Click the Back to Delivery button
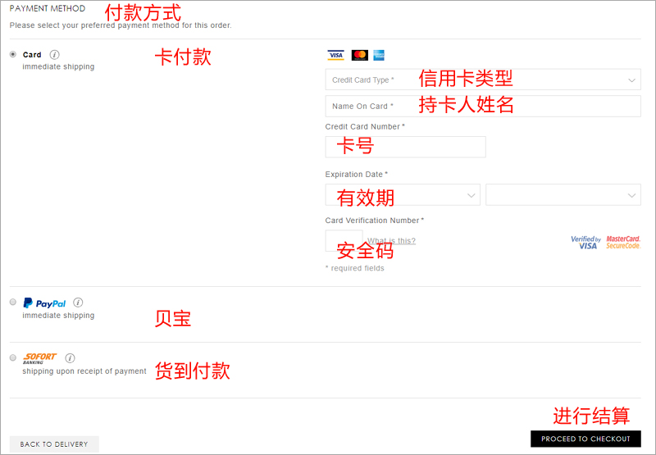The height and width of the screenshot is (455, 656). (54, 444)
